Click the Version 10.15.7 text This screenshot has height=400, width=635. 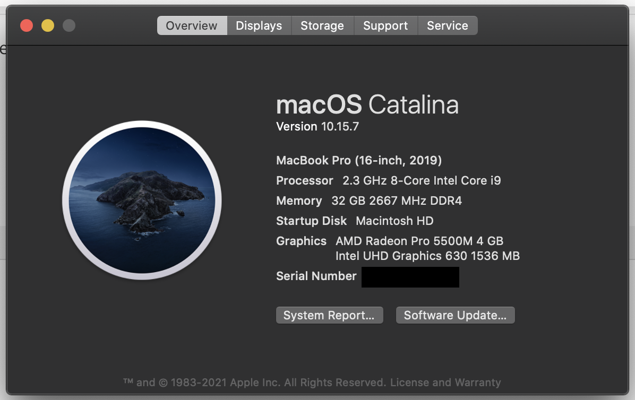tap(317, 126)
